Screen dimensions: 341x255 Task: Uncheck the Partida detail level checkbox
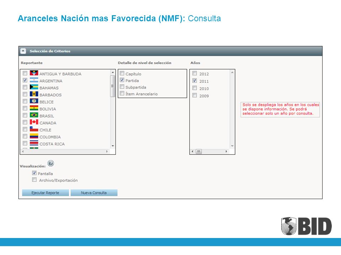[x=122, y=80]
